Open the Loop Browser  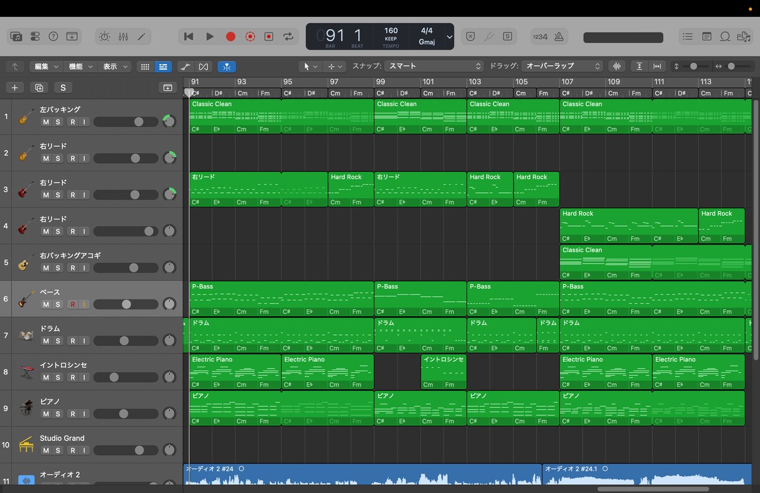[725, 37]
